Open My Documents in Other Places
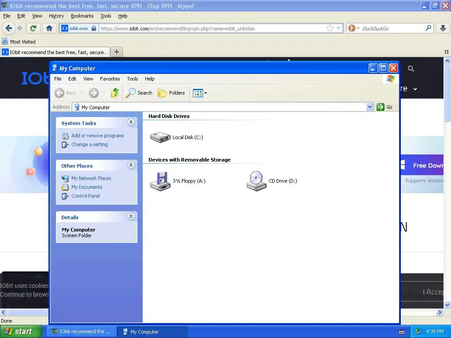Viewport: 451px width, 338px height. point(87,187)
